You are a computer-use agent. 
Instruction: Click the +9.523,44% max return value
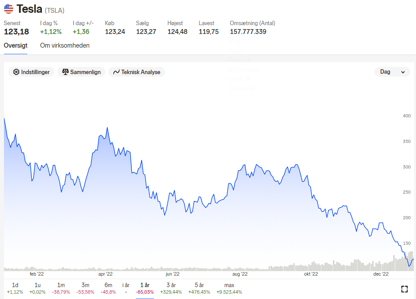click(229, 292)
